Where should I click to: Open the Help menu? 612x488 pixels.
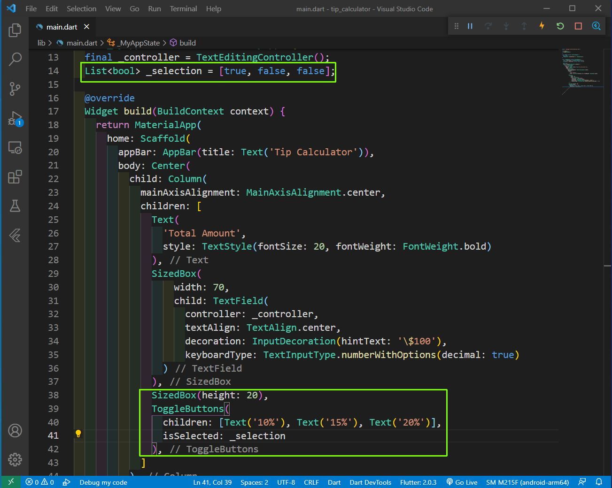click(213, 8)
